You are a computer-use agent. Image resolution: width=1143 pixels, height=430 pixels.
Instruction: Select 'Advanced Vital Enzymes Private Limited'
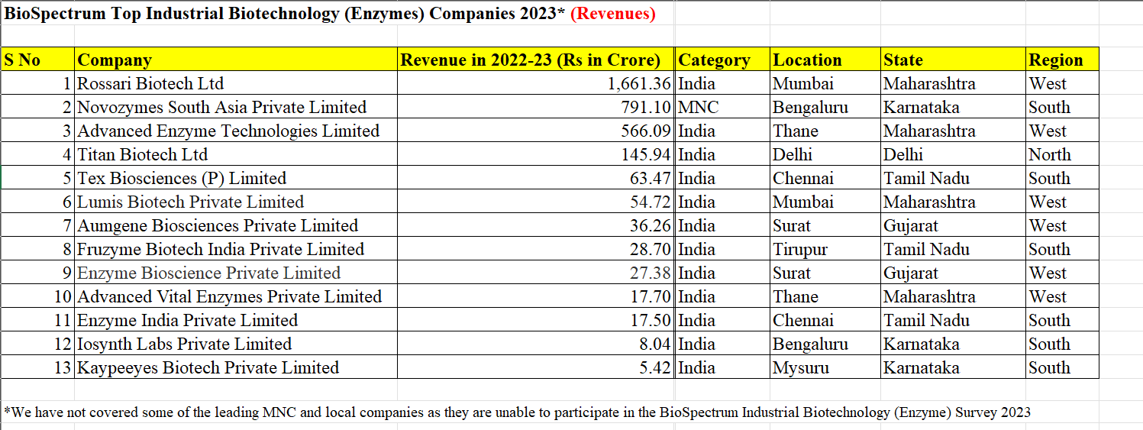coord(236,296)
